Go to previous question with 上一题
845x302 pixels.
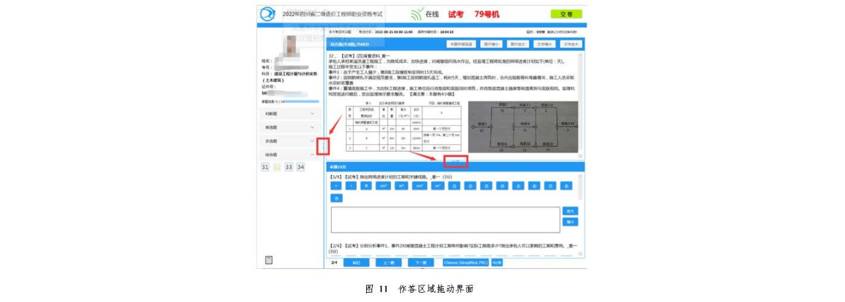(389, 262)
